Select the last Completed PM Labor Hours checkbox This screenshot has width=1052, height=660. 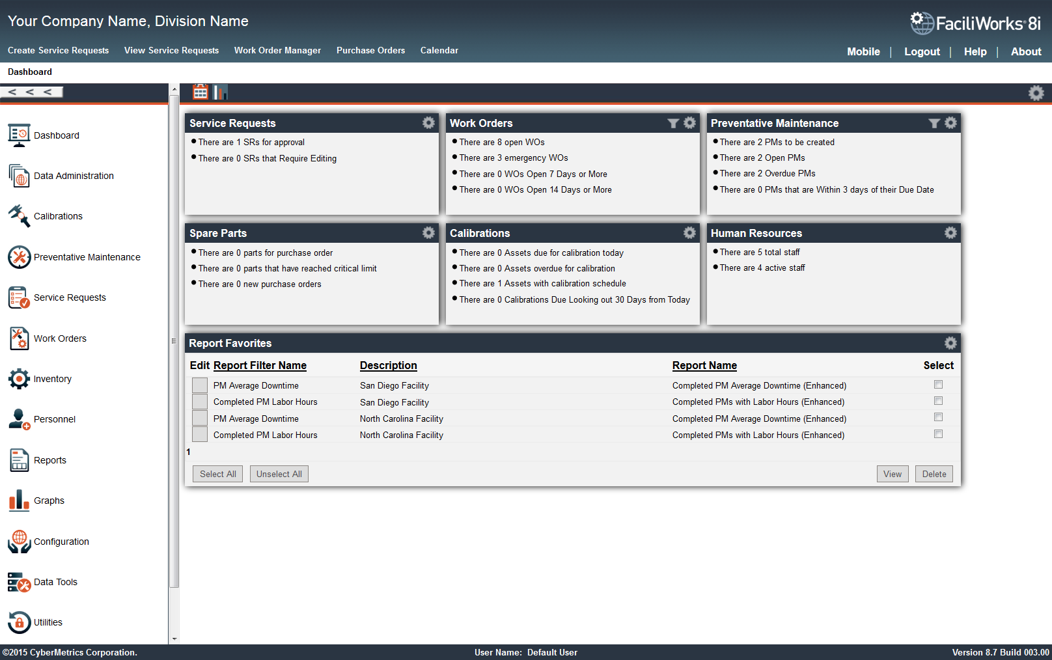(x=938, y=434)
